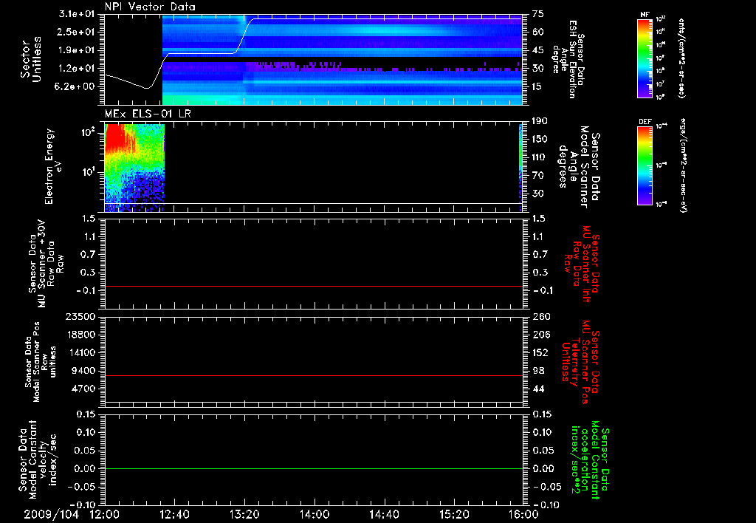Click the 14100 scanner position tick label

click(81, 352)
